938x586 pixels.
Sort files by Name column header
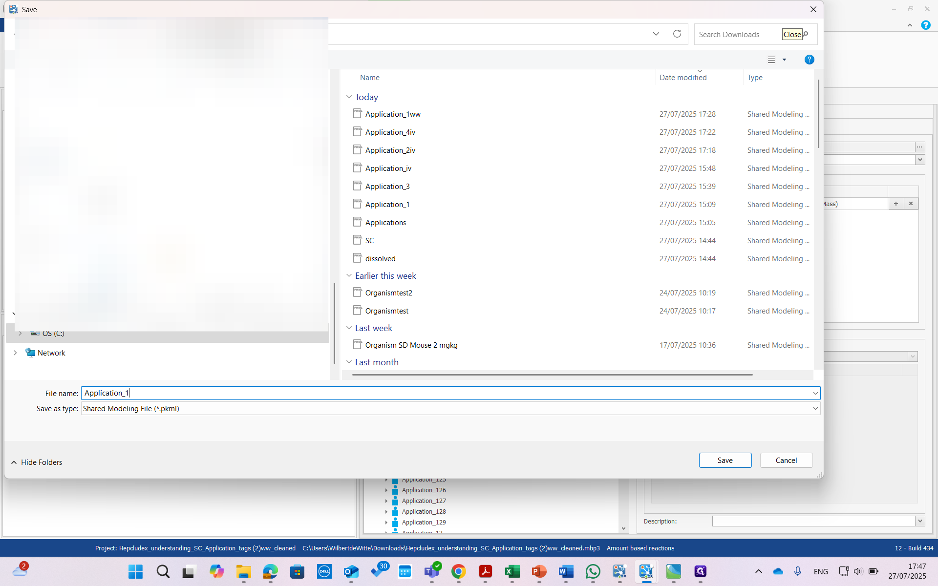tap(369, 77)
